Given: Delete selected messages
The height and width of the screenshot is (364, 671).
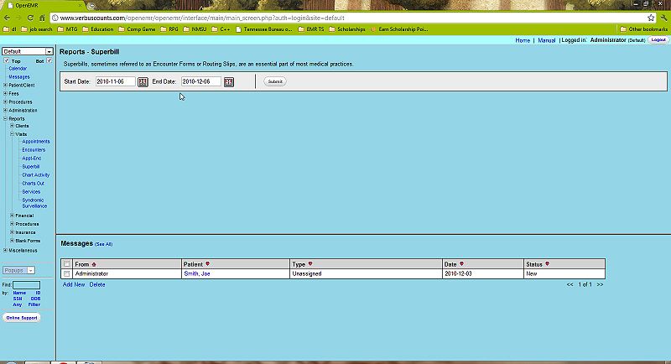Looking at the screenshot, I should [97, 284].
